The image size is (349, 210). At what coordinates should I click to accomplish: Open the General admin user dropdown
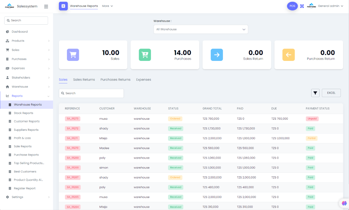coord(330,6)
